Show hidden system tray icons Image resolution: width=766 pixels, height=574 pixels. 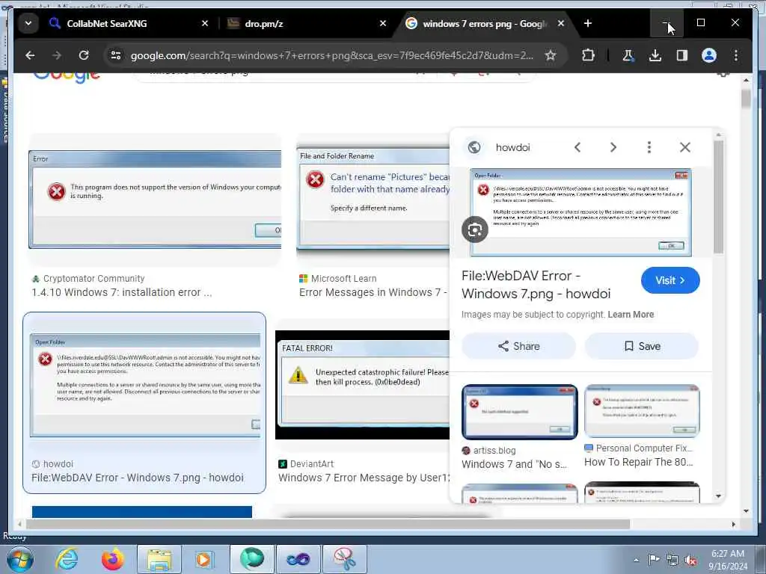click(x=636, y=560)
